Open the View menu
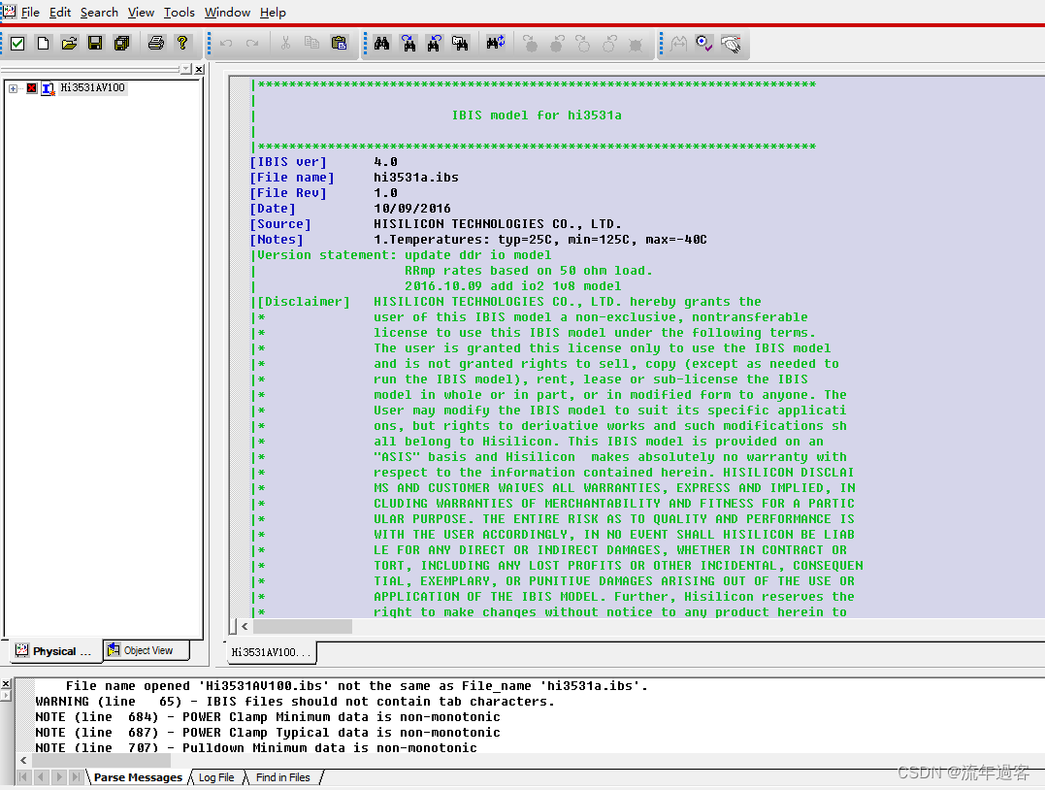Screen dimensions: 1045x790 141,12
